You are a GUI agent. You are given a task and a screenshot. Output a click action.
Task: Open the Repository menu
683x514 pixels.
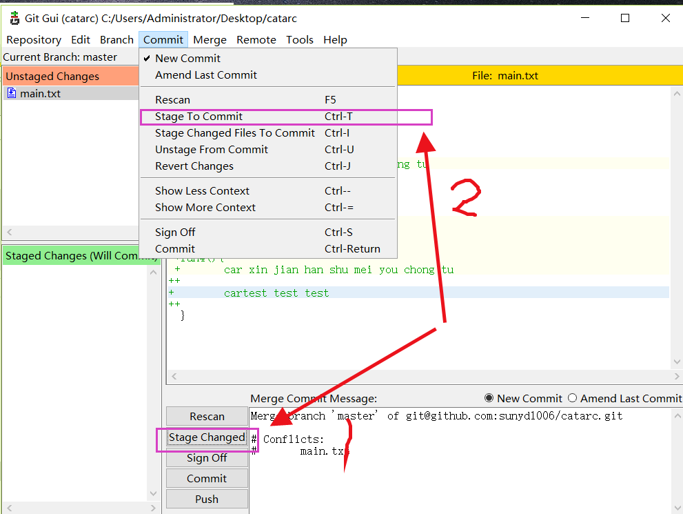tap(33, 39)
